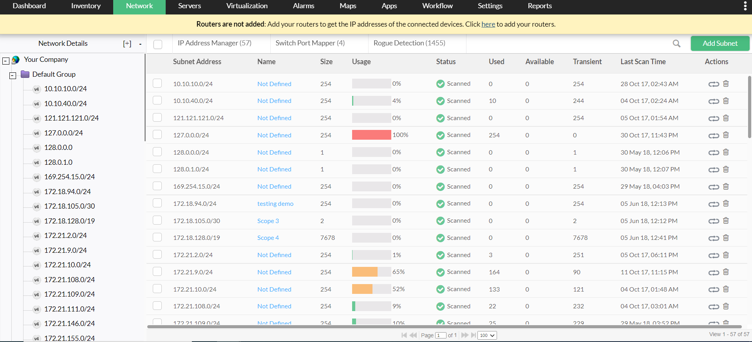Jump to first page arrow

[x=404, y=335]
